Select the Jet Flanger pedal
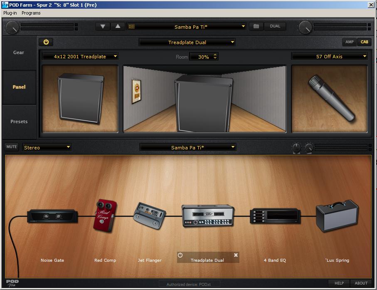377x290 pixels. pyautogui.click(x=150, y=216)
